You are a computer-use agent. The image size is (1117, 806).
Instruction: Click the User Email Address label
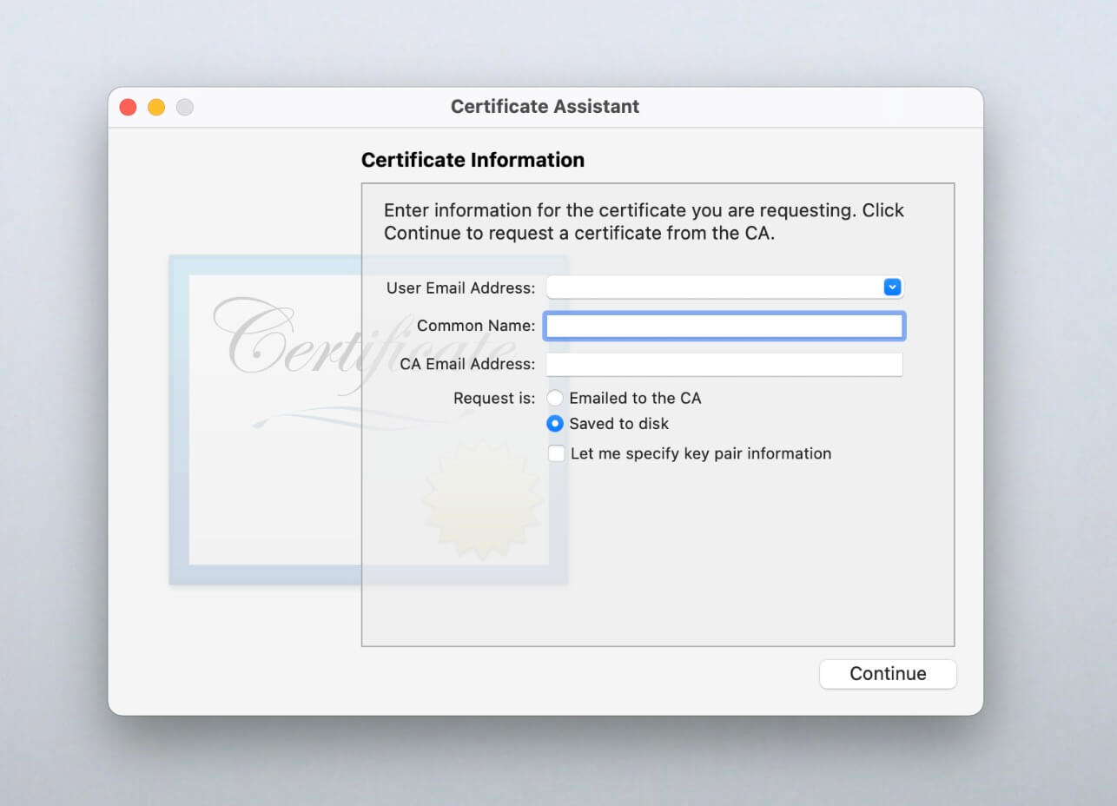[x=460, y=287]
